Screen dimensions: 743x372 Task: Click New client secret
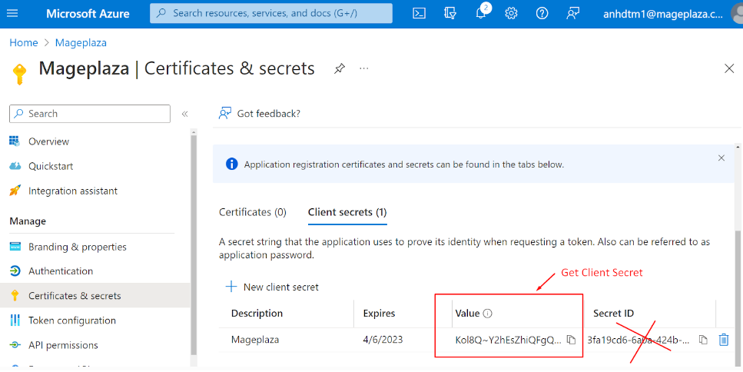pos(273,287)
